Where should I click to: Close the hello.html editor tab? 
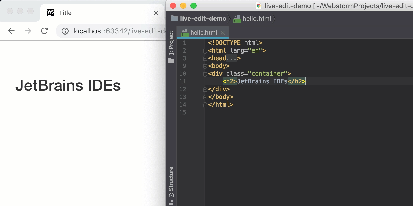(x=223, y=33)
